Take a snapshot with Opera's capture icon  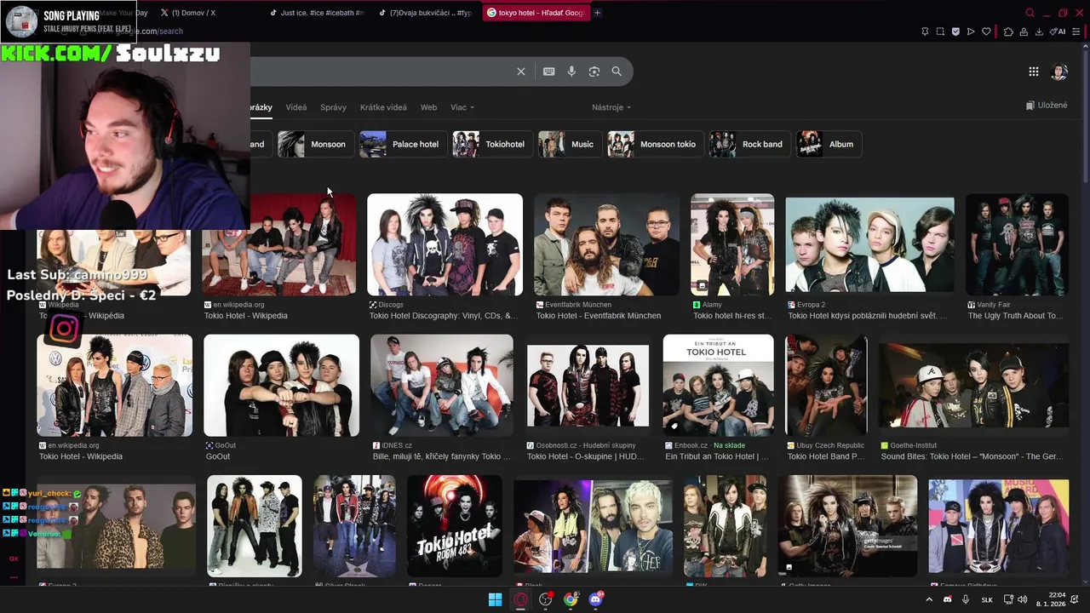pyautogui.click(x=940, y=32)
